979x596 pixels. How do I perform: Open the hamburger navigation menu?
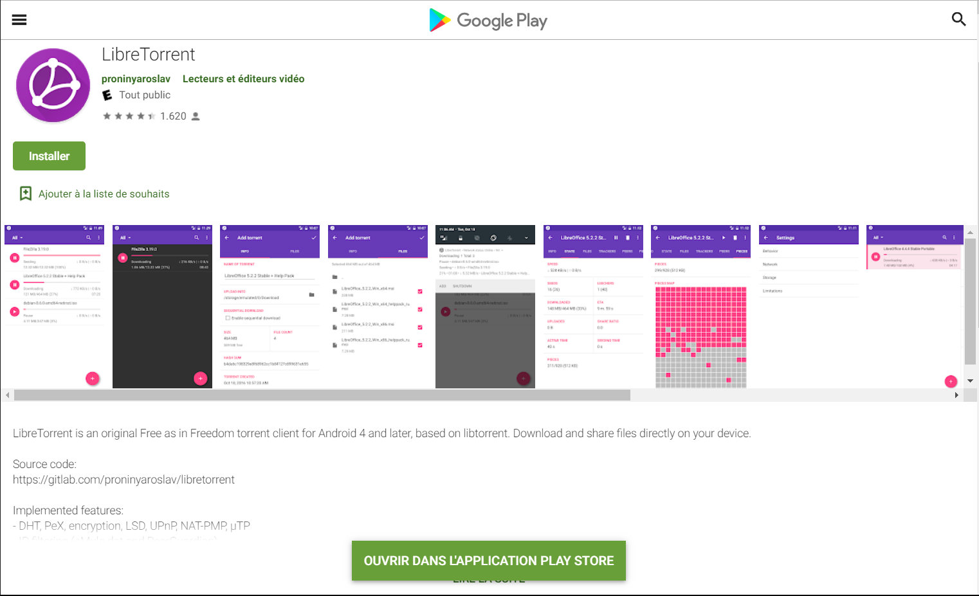pos(19,20)
